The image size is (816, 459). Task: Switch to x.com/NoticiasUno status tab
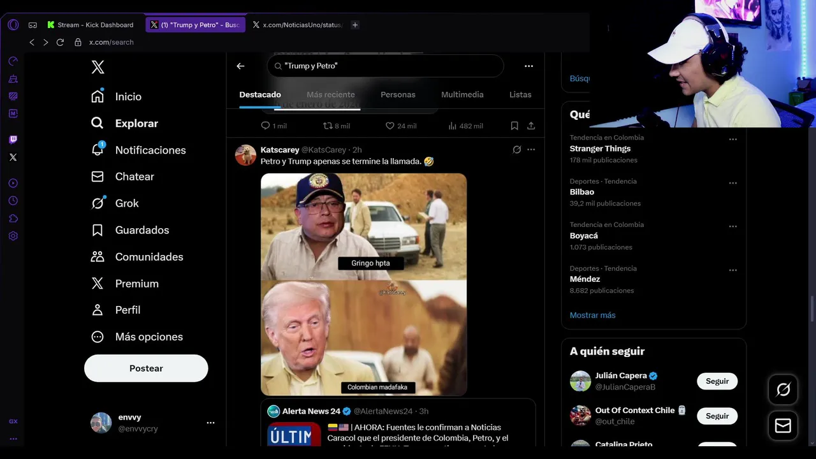pos(297,25)
